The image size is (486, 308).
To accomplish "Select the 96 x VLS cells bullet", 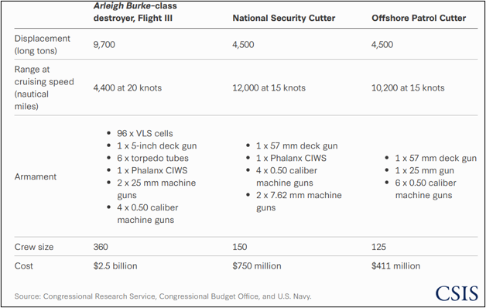I will (140, 134).
